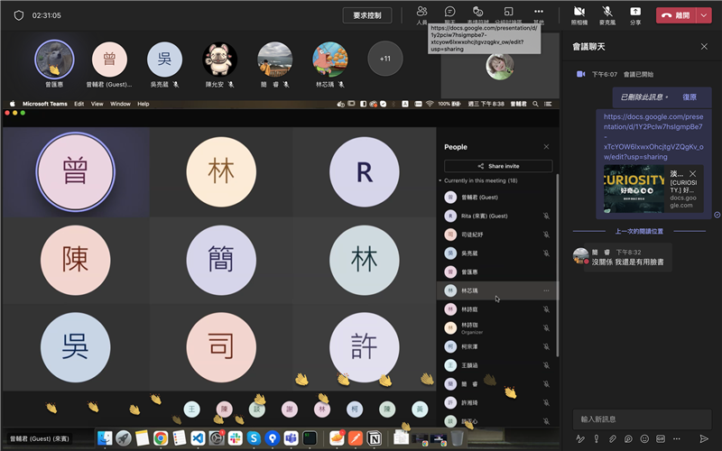
Task: Open the participants (人員) panel
Action: 421,14
